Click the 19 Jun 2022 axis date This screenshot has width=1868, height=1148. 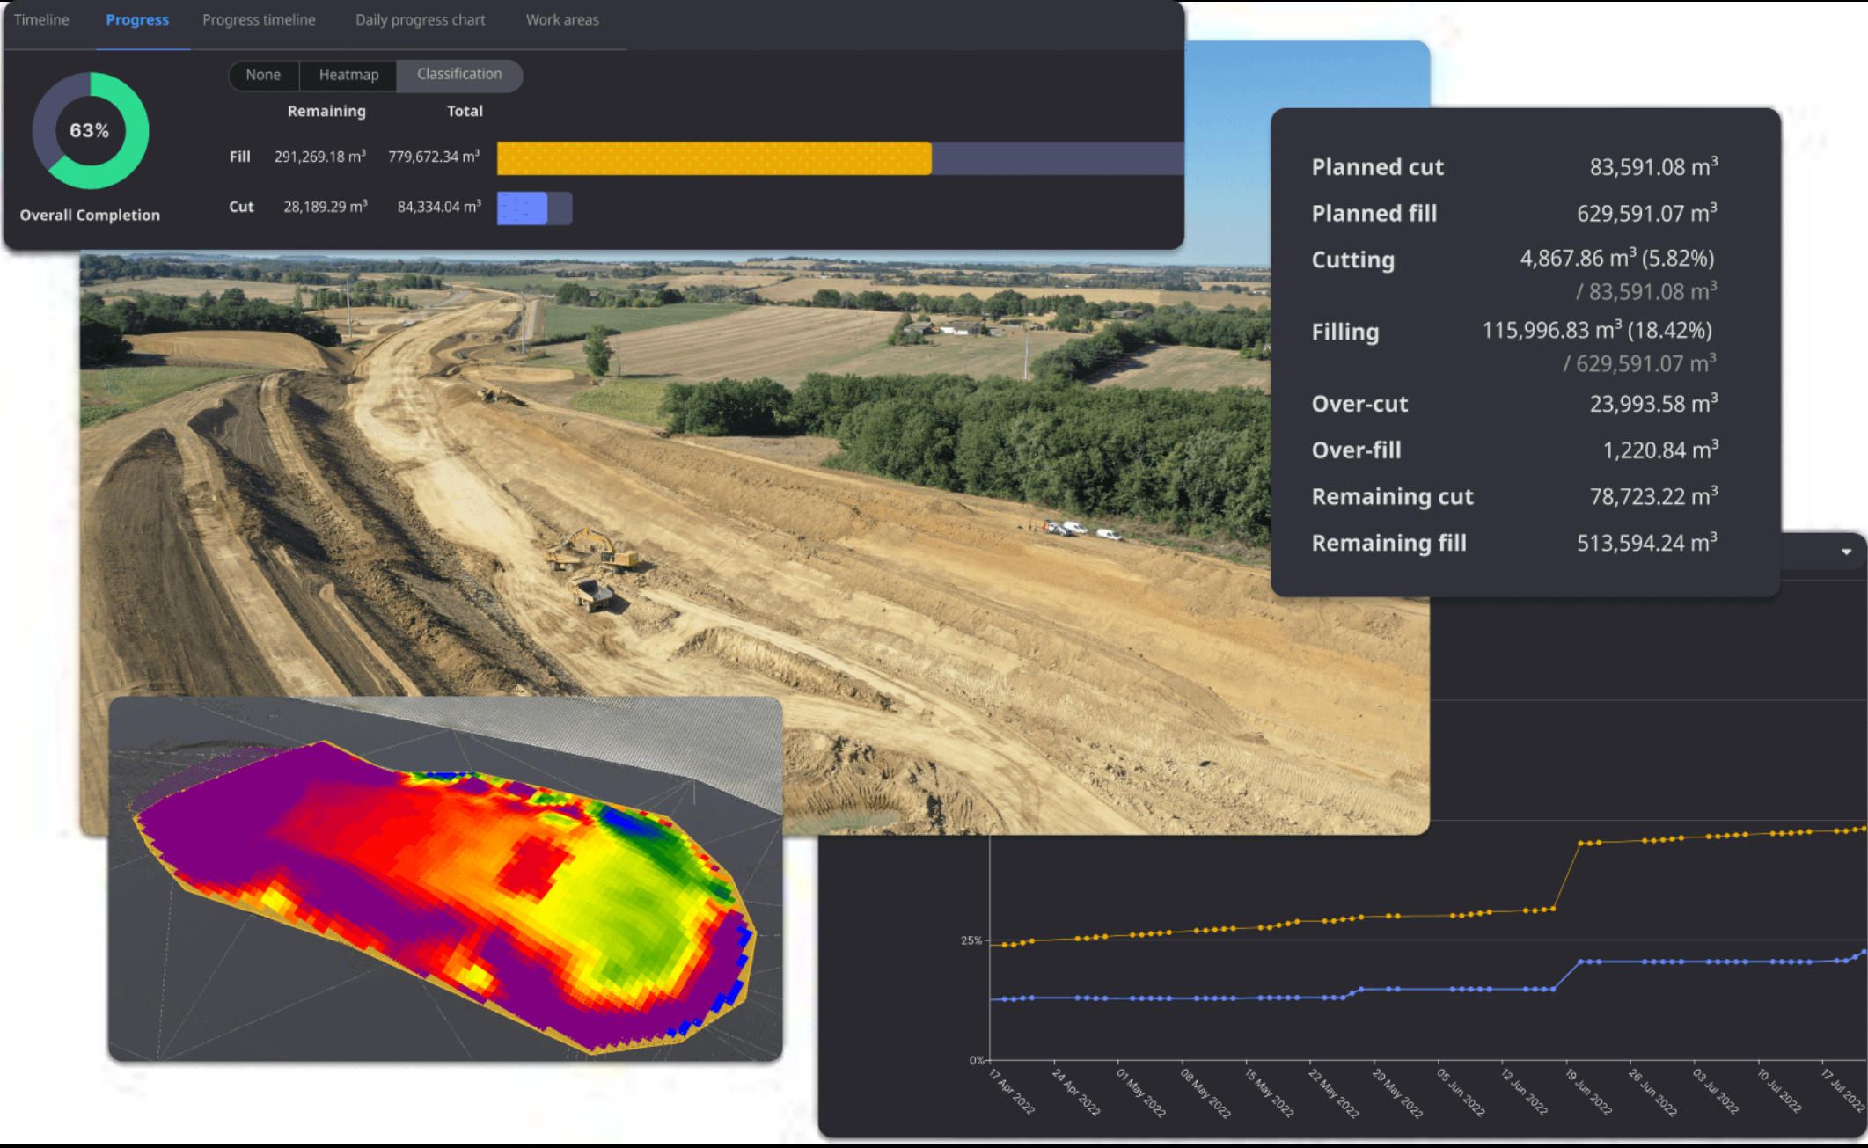pos(1589,1091)
